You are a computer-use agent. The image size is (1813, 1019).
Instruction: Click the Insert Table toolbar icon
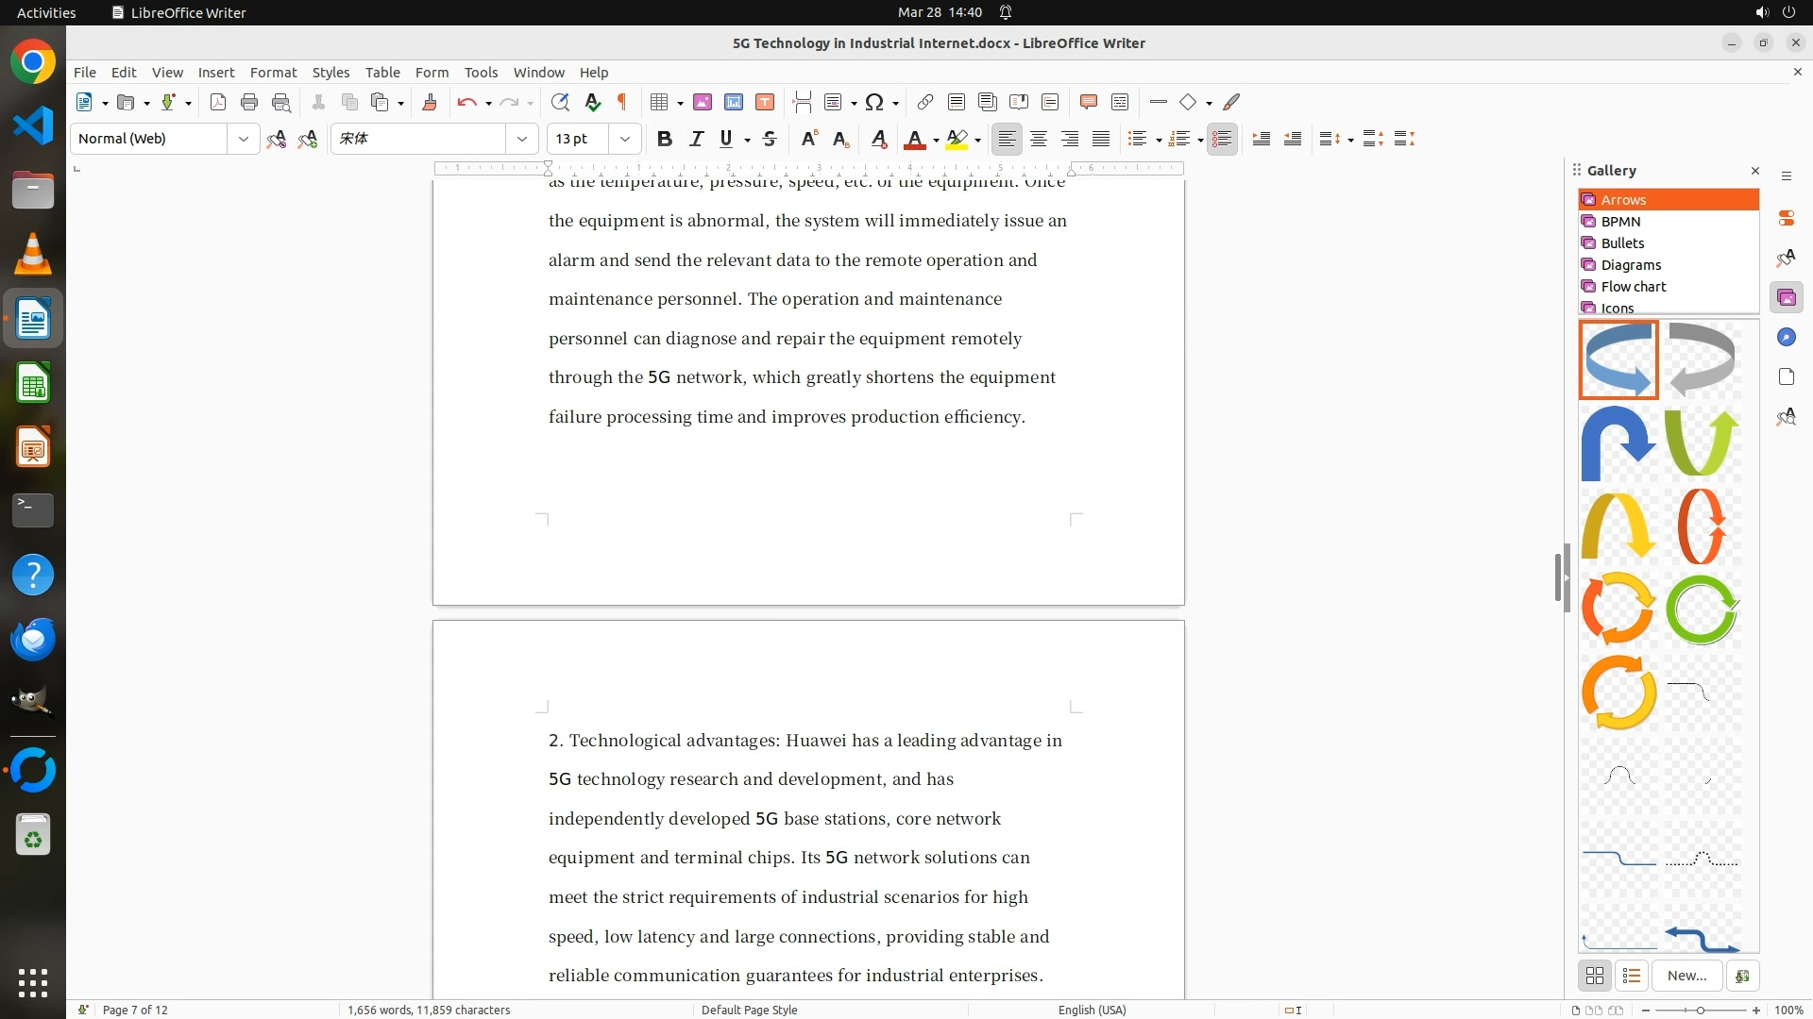(659, 103)
